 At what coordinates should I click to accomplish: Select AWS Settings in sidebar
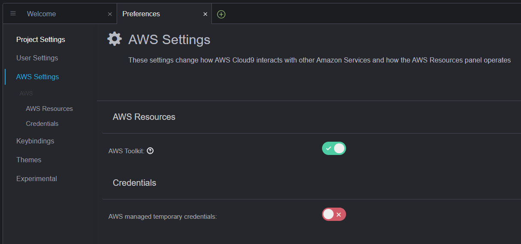[x=37, y=77]
